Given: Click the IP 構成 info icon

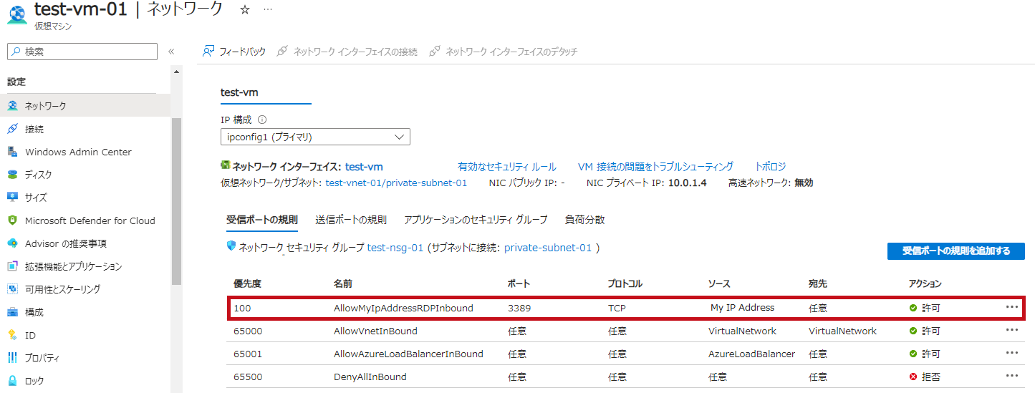Looking at the screenshot, I should pos(262,120).
